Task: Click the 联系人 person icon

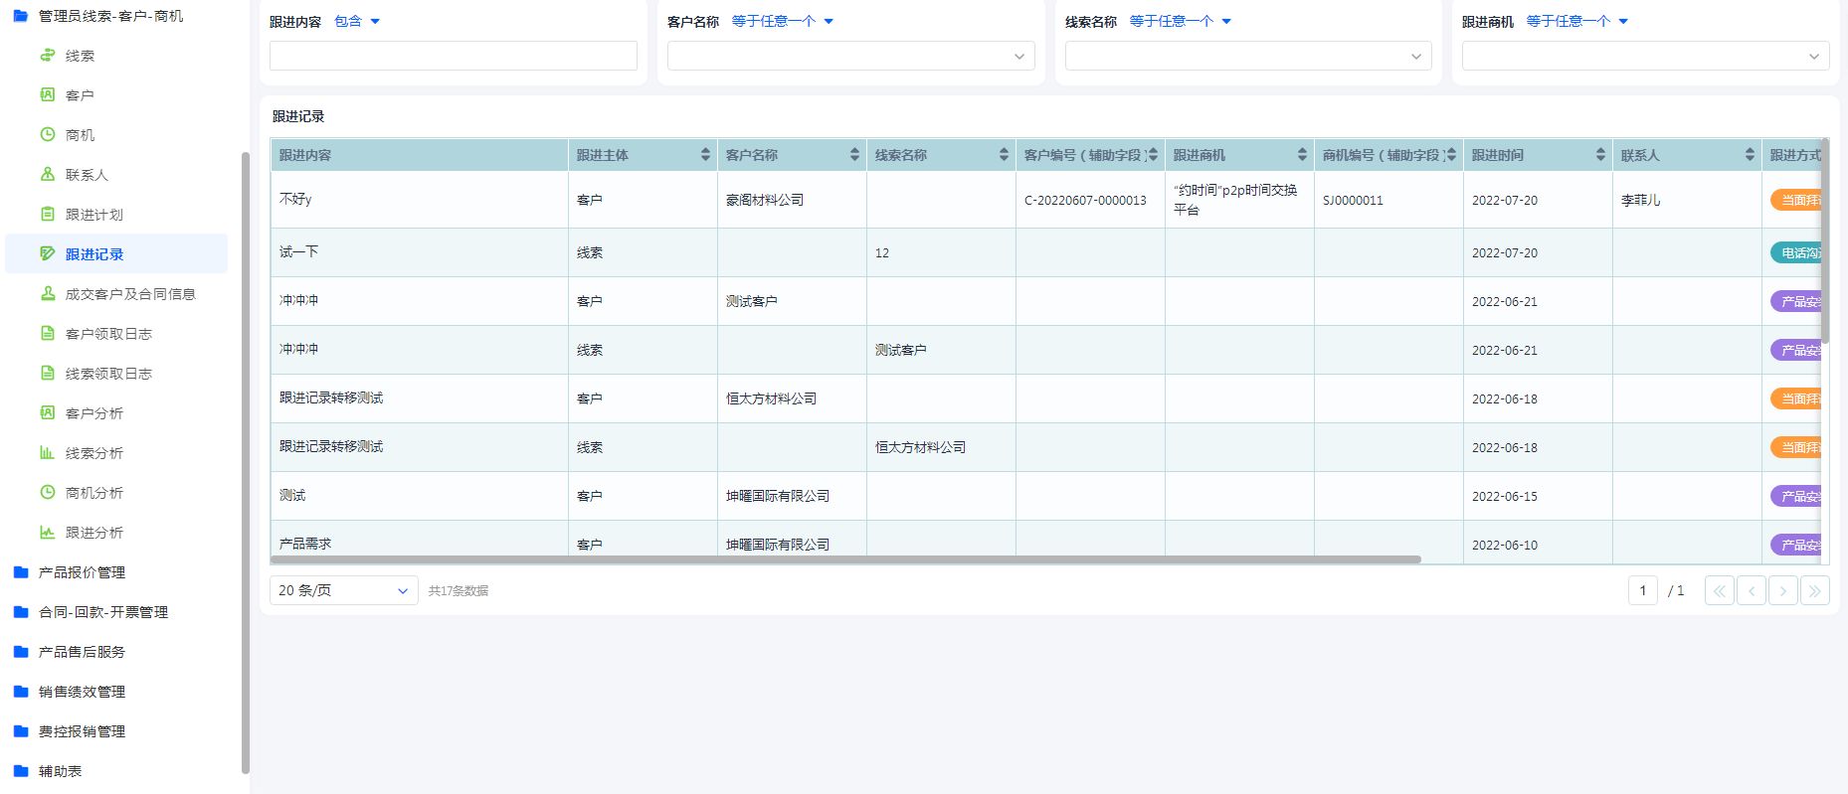Action: click(47, 175)
